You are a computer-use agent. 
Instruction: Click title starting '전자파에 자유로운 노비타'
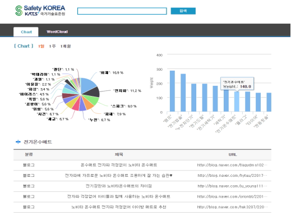[x=118, y=176]
